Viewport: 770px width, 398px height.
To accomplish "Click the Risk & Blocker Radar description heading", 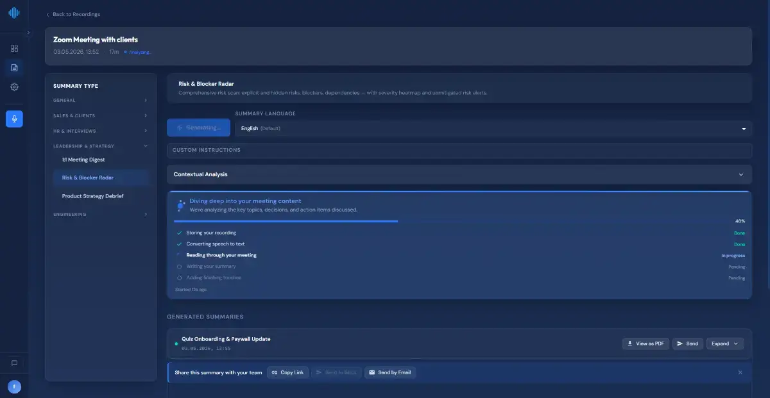I will 206,84.
